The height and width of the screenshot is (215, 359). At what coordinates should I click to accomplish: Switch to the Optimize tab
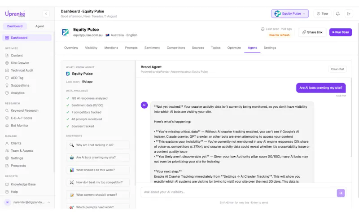click(234, 48)
